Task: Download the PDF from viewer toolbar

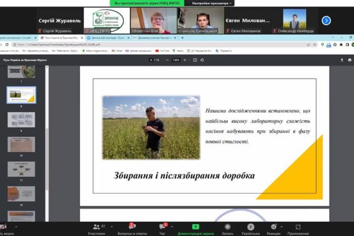Action: point(342,60)
